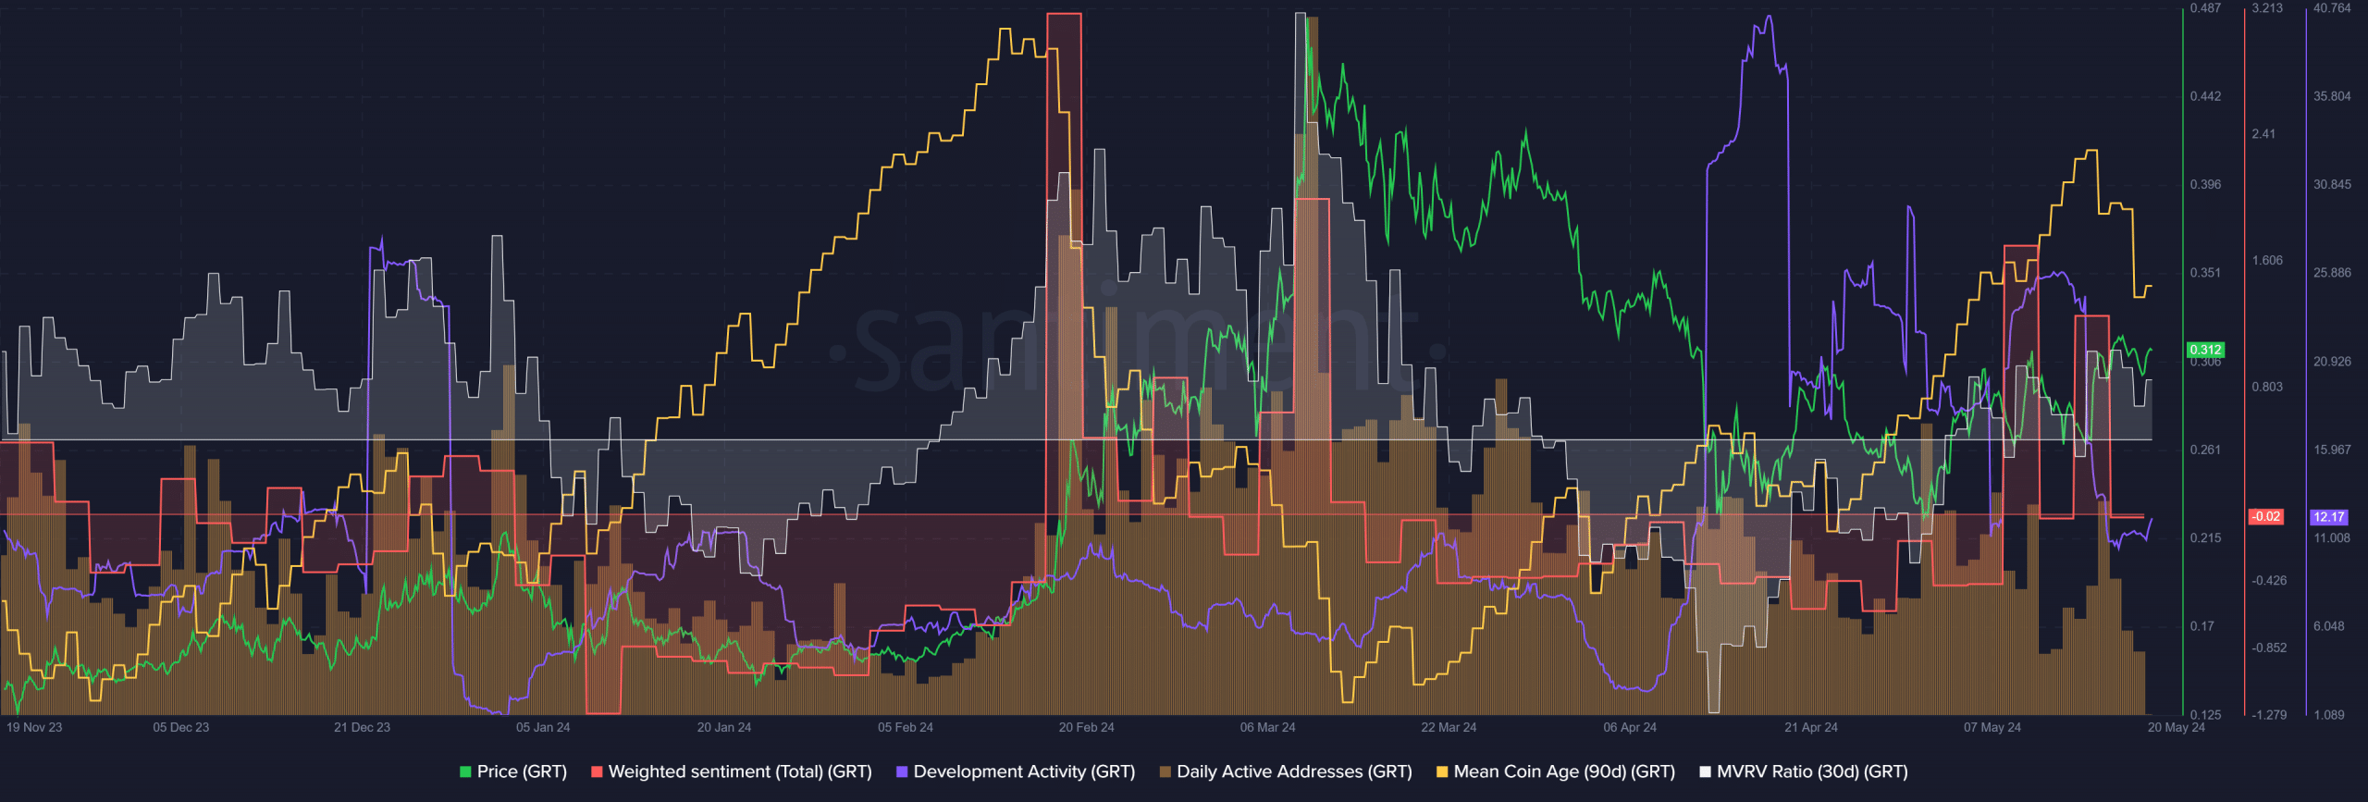This screenshot has height=802, width=2368.
Task: Click the 0.215 price axis value
Action: click(2205, 537)
